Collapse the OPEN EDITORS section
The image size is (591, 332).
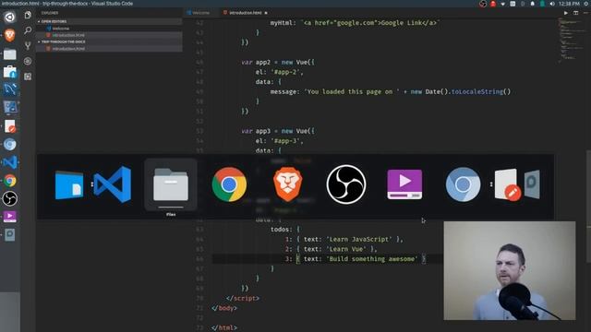coord(109,21)
